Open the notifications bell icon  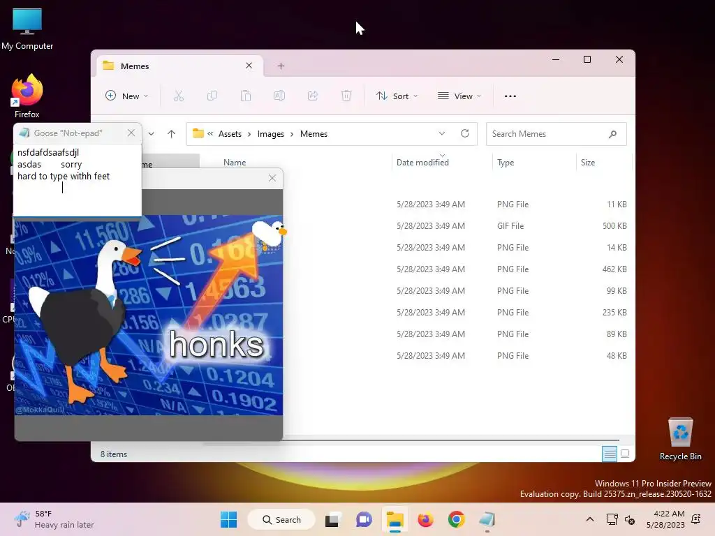[x=696, y=519]
